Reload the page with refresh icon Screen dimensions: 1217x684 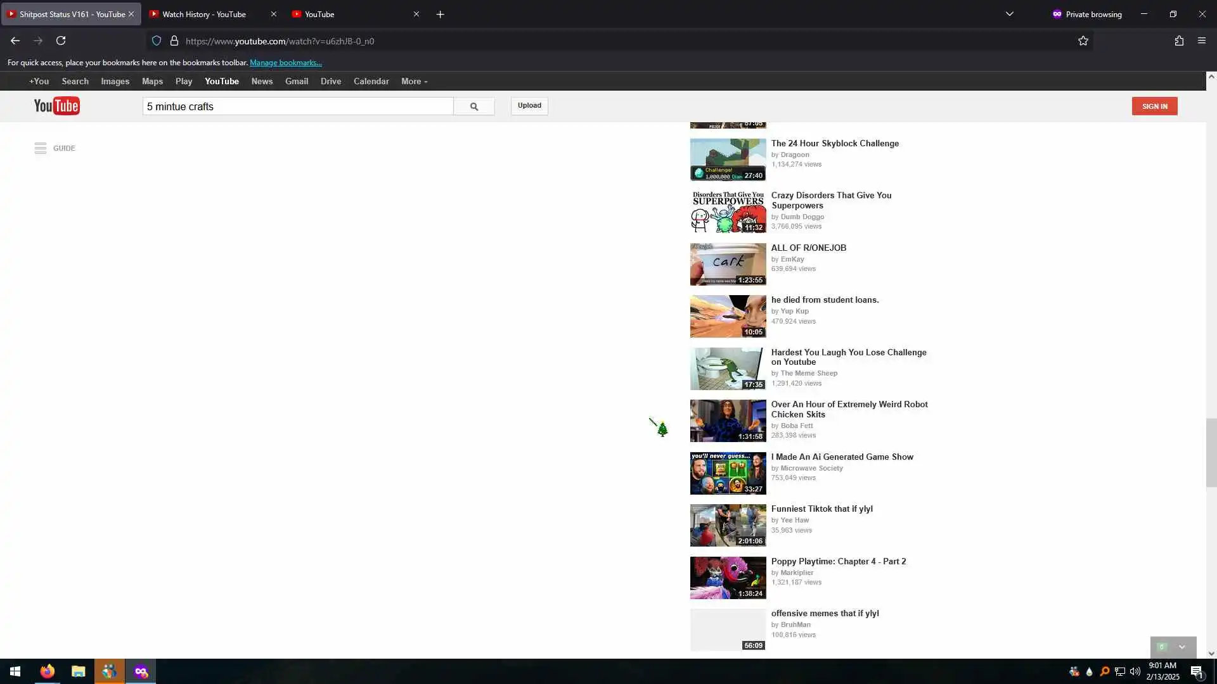[x=61, y=41]
